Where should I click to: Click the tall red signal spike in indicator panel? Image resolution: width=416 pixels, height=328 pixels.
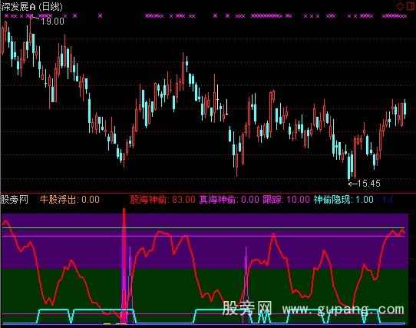[x=124, y=266]
